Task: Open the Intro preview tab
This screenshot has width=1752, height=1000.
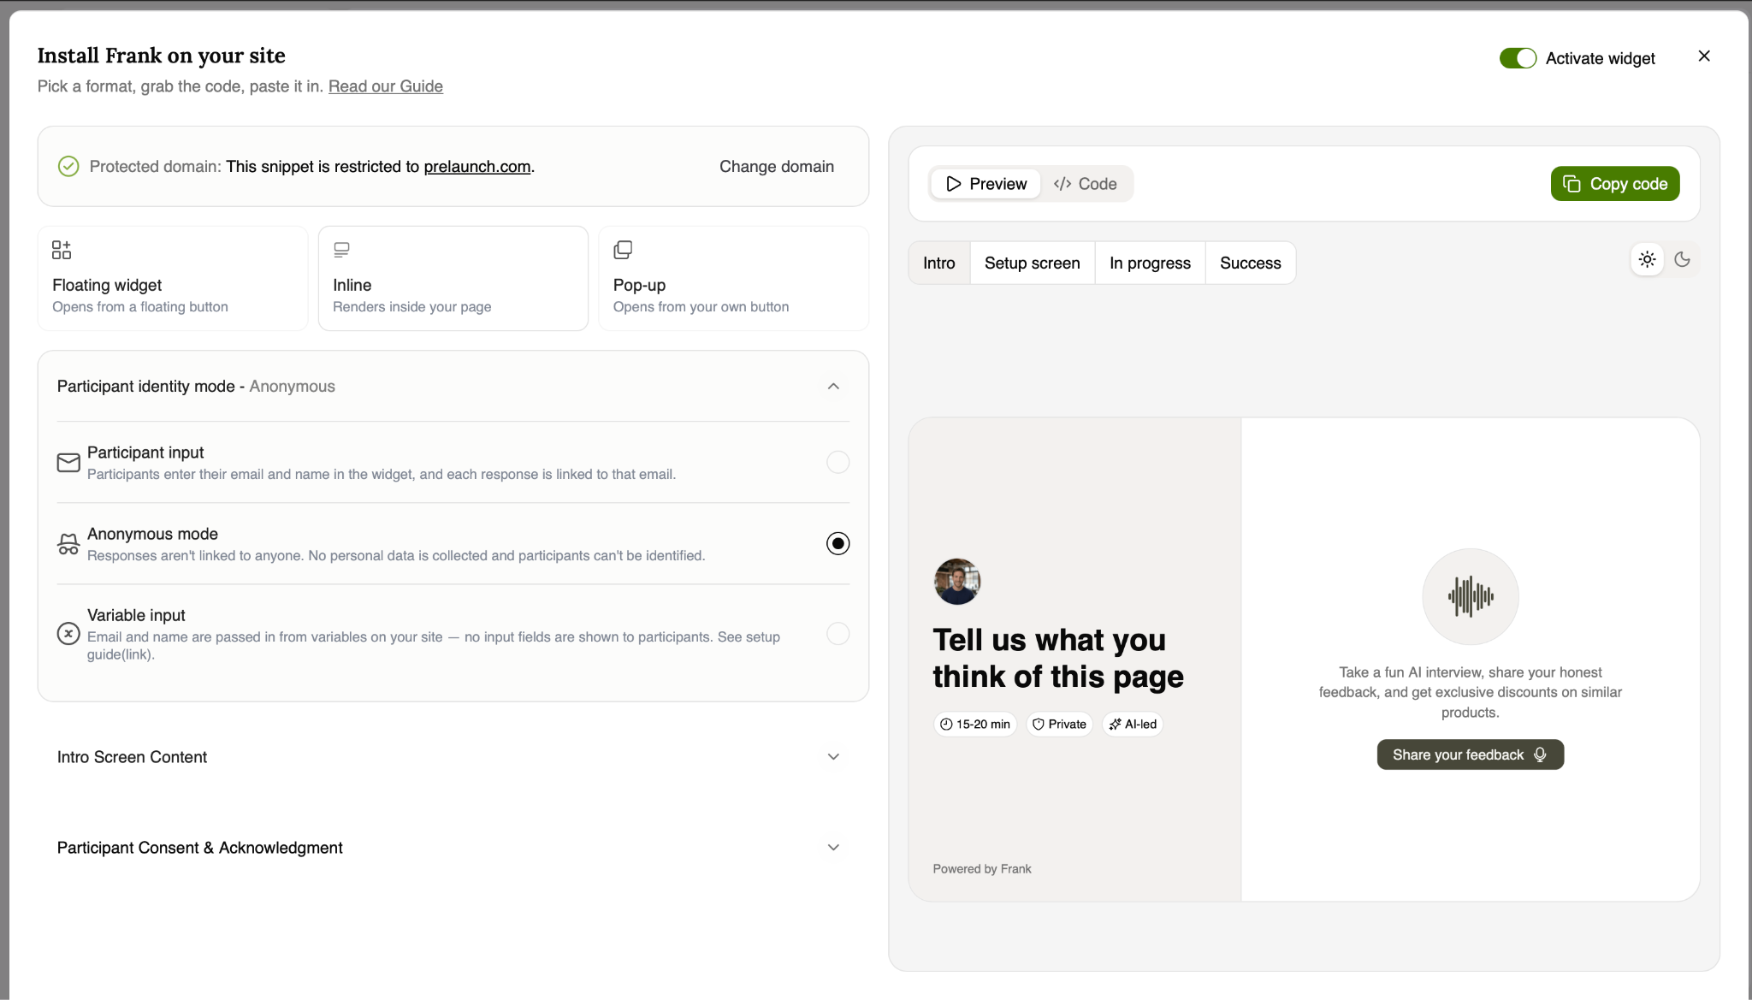Action: 938,263
